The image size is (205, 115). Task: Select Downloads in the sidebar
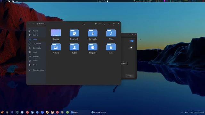[37, 48]
